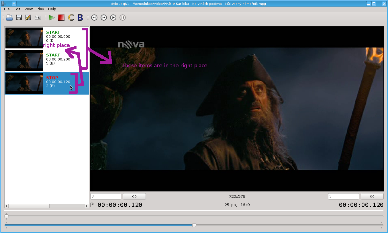
Task: Maximize the dvbcut window
Action: [374, 3]
